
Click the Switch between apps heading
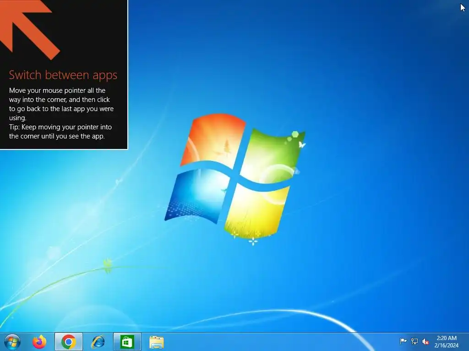(x=63, y=75)
